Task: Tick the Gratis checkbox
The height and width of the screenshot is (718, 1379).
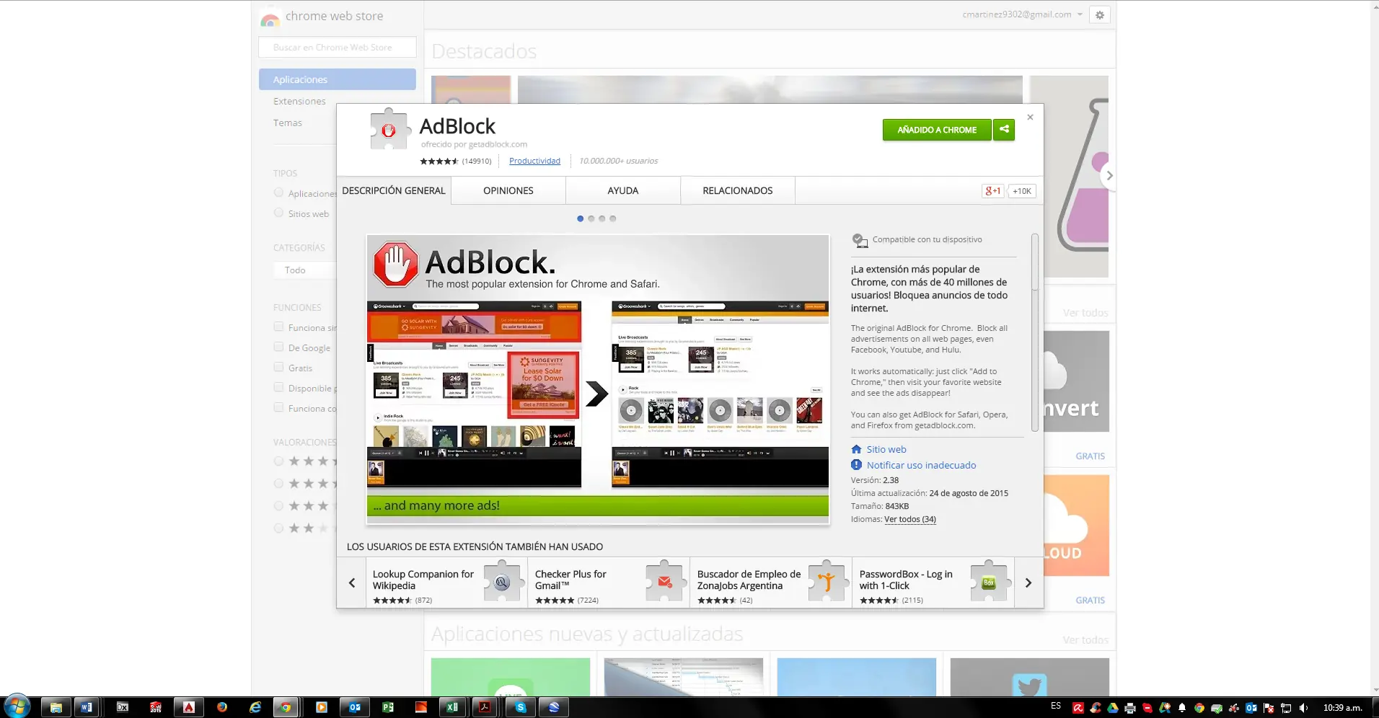Action: point(278,367)
